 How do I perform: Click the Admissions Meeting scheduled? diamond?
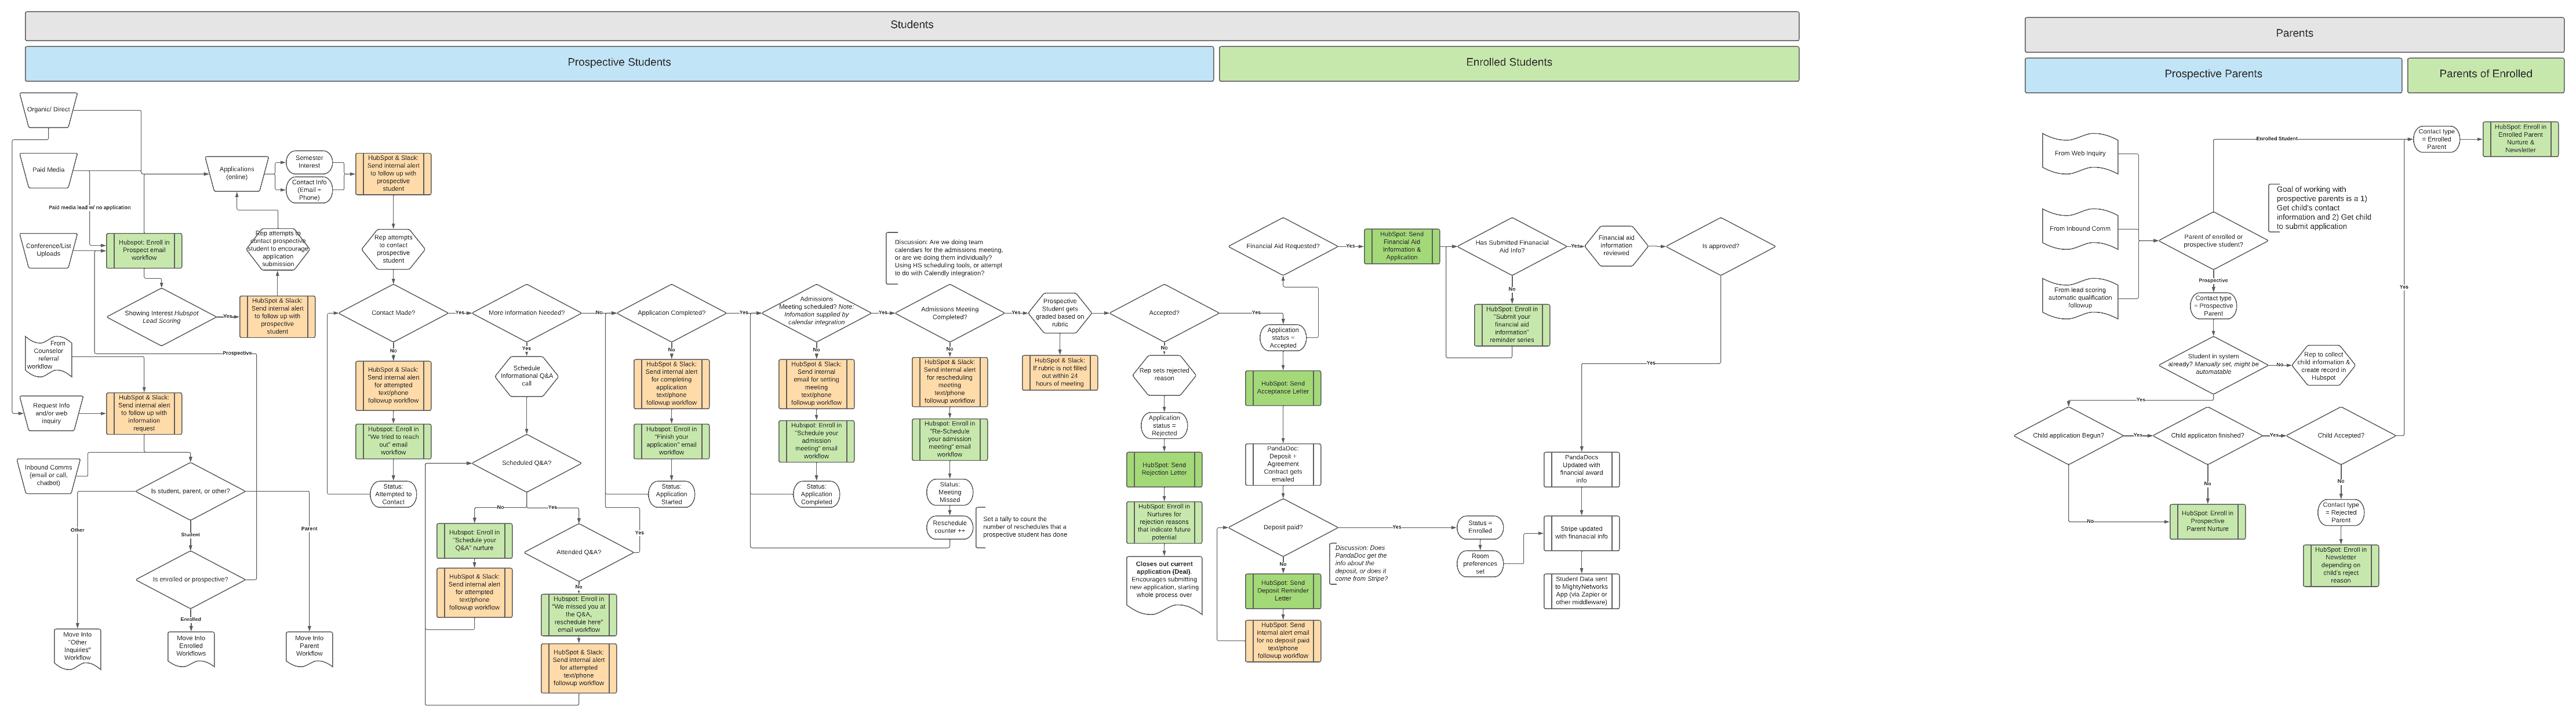[x=816, y=313]
